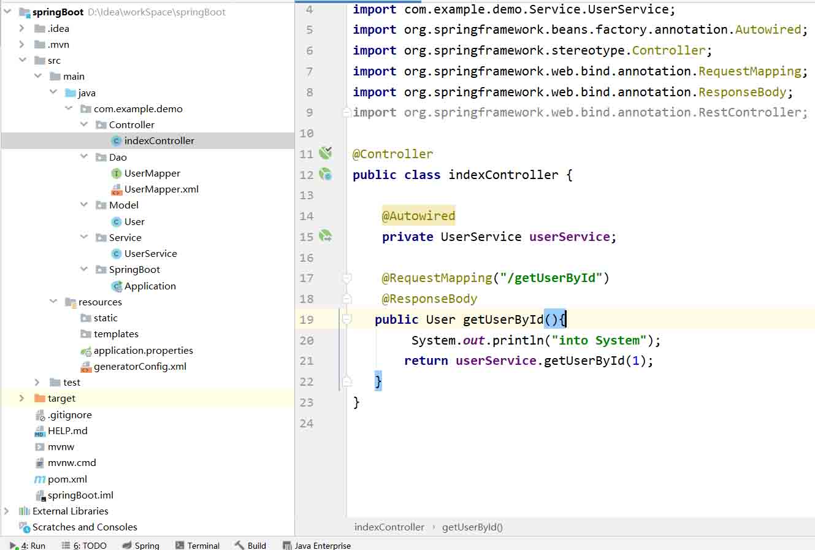This screenshot has height=550, width=815.
Task: Click the userService field name on line 15
Action: pos(570,237)
